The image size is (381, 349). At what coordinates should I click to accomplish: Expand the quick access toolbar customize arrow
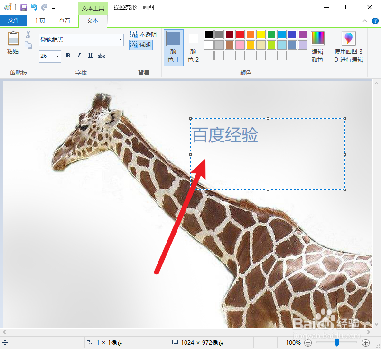[53, 7]
